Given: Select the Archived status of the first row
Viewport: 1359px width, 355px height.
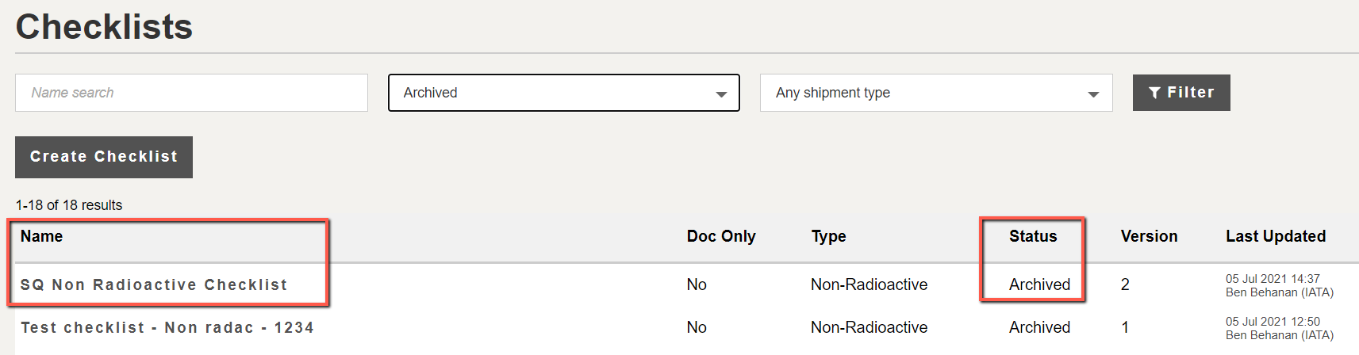Looking at the screenshot, I should point(1039,284).
